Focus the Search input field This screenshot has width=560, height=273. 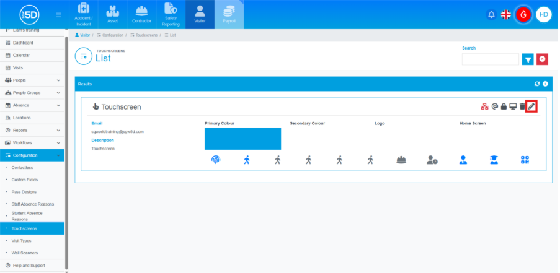tap(491, 59)
